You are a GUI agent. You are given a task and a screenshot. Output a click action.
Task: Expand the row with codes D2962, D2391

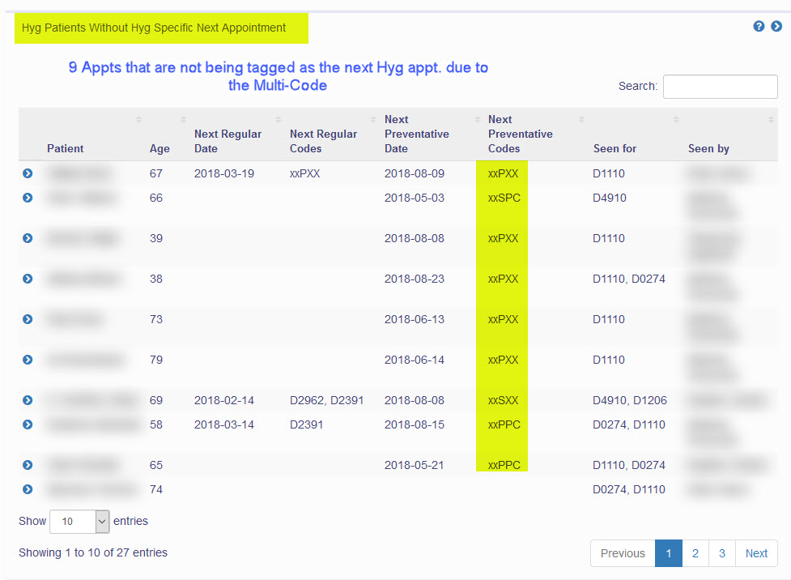pyautogui.click(x=27, y=400)
